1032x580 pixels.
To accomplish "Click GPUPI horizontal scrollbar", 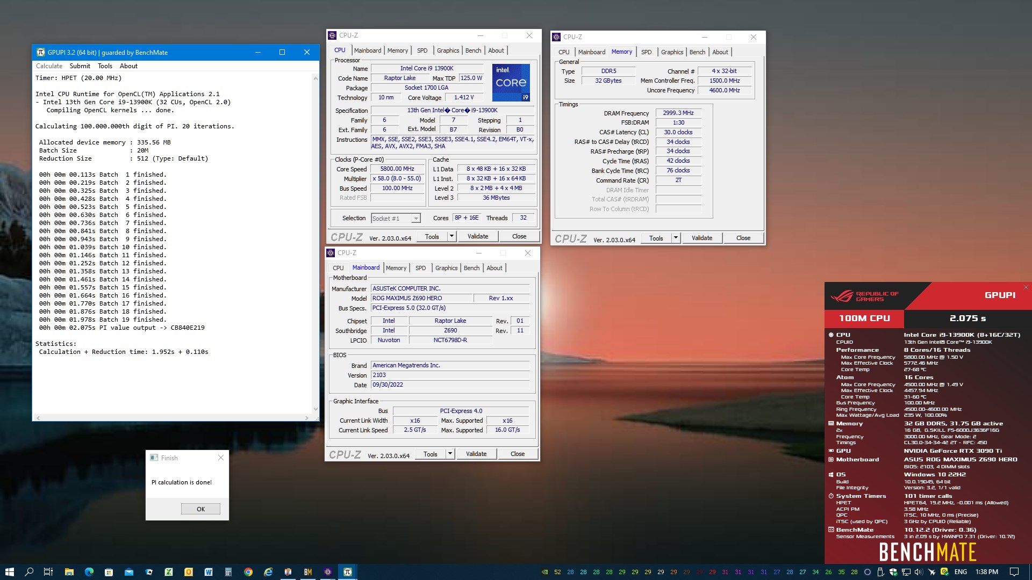I will click(172, 417).
